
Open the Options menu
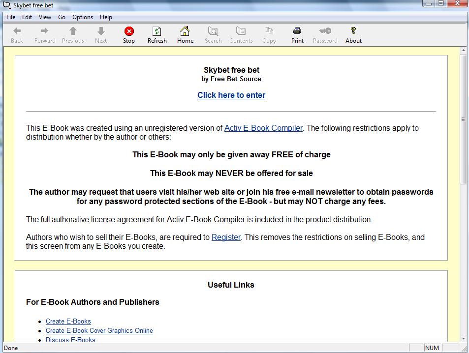pyautogui.click(x=83, y=17)
